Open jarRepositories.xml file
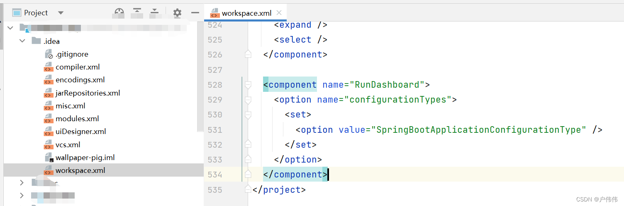624x206 pixels. pyautogui.click(x=88, y=93)
